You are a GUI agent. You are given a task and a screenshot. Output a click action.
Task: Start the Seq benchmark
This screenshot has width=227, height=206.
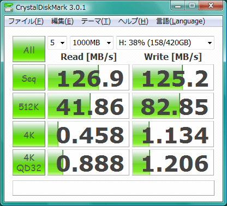[x=29, y=77]
